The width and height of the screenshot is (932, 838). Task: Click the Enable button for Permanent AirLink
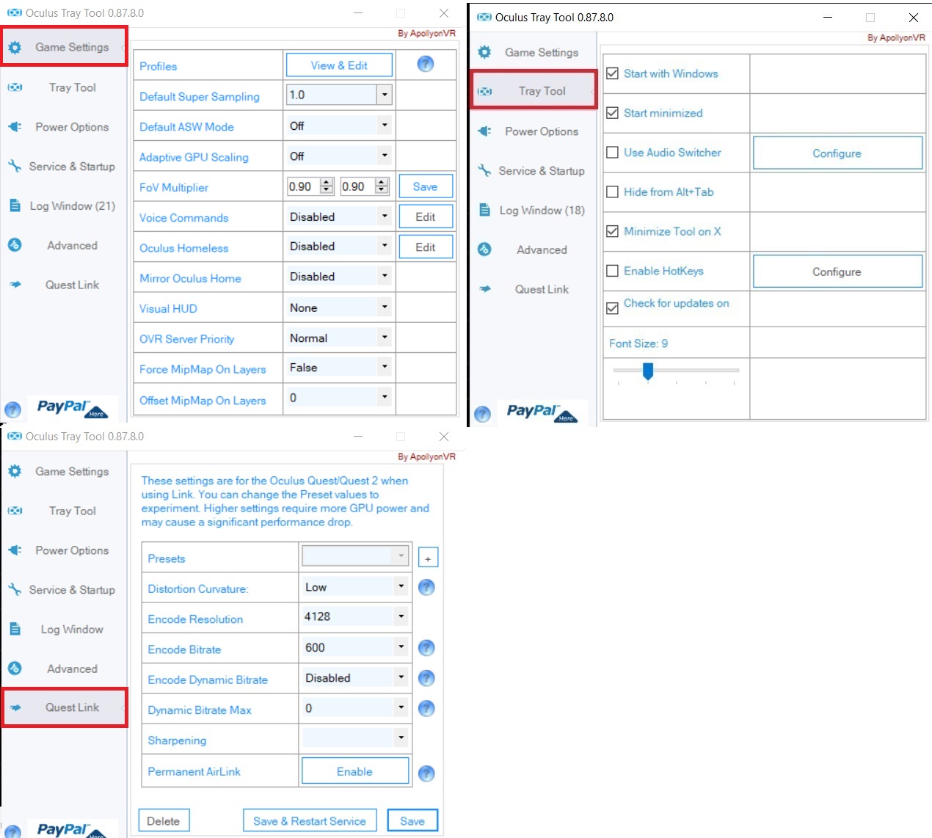click(355, 771)
